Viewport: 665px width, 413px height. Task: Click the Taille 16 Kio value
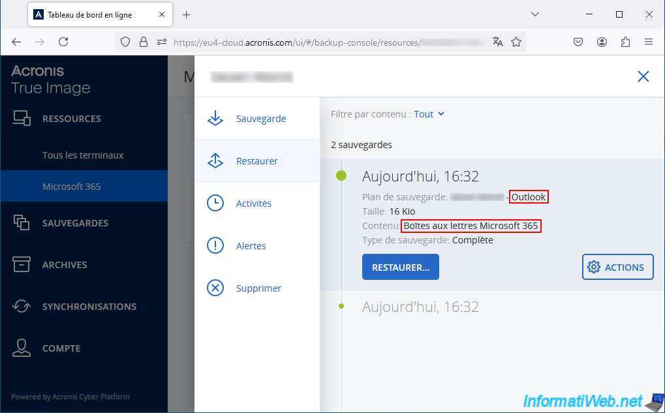pyautogui.click(x=402, y=211)
